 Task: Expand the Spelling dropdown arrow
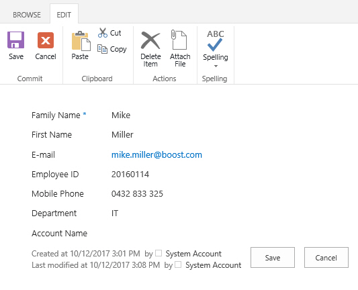point(216,66)
